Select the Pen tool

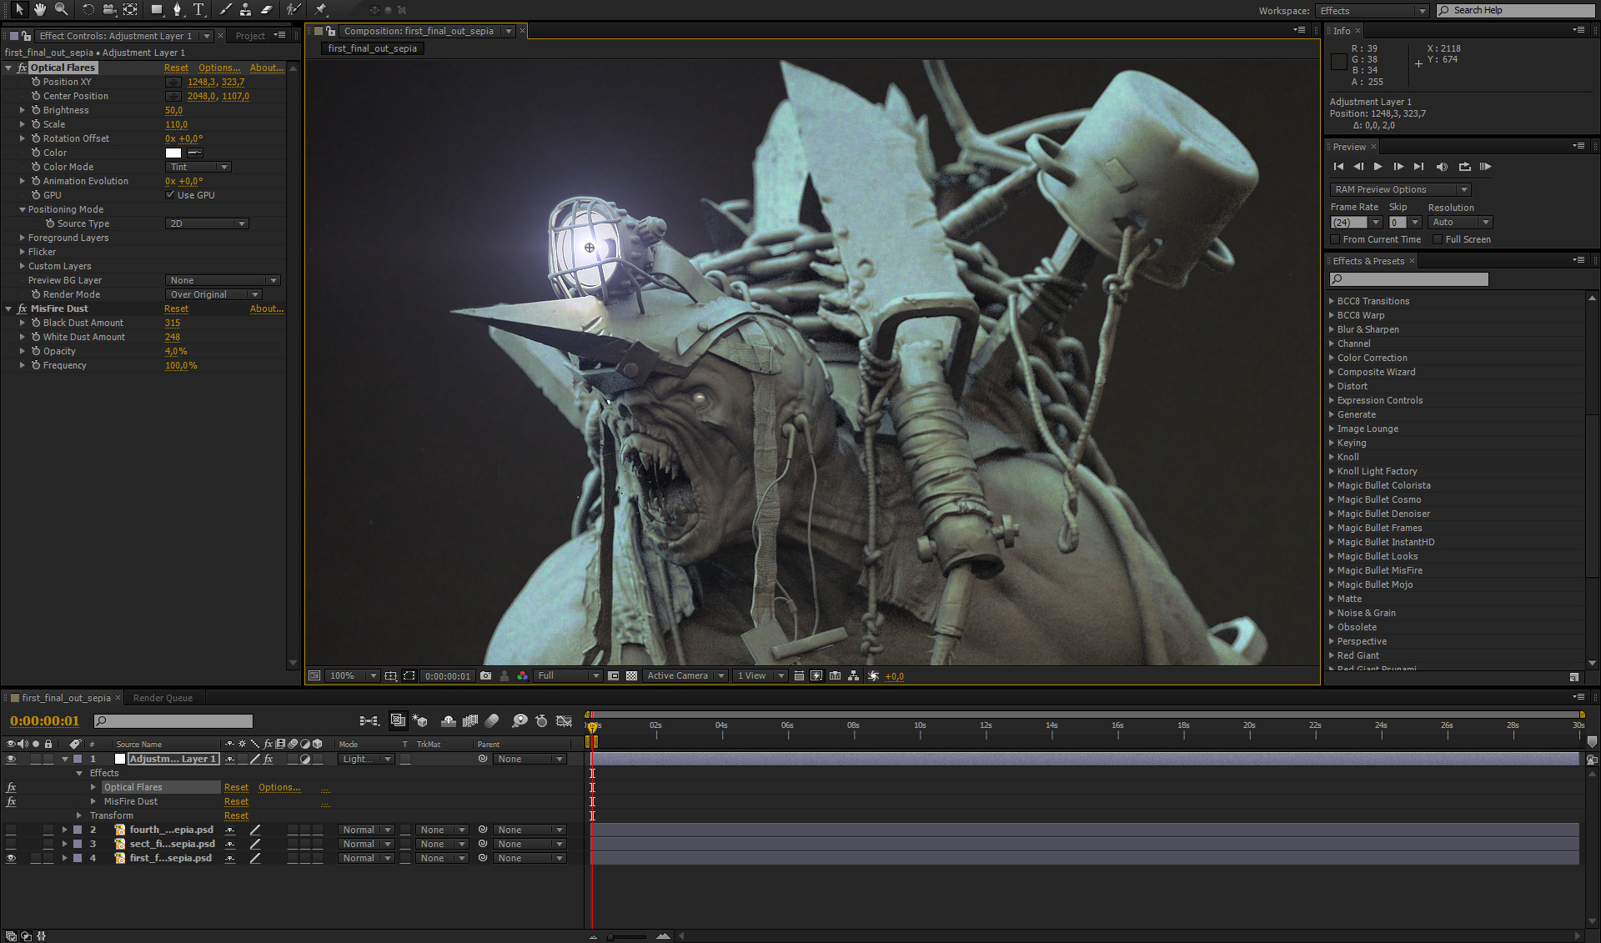pyautogui.click(x=178, y=9)
